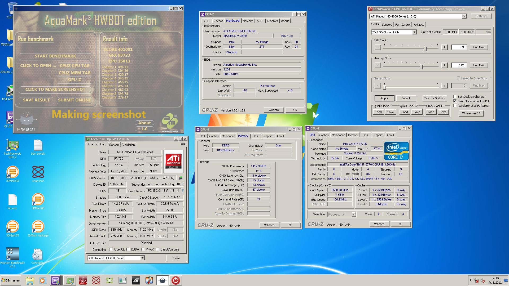Click the CPU-Z taskbar icon

(x=56, y=280)
